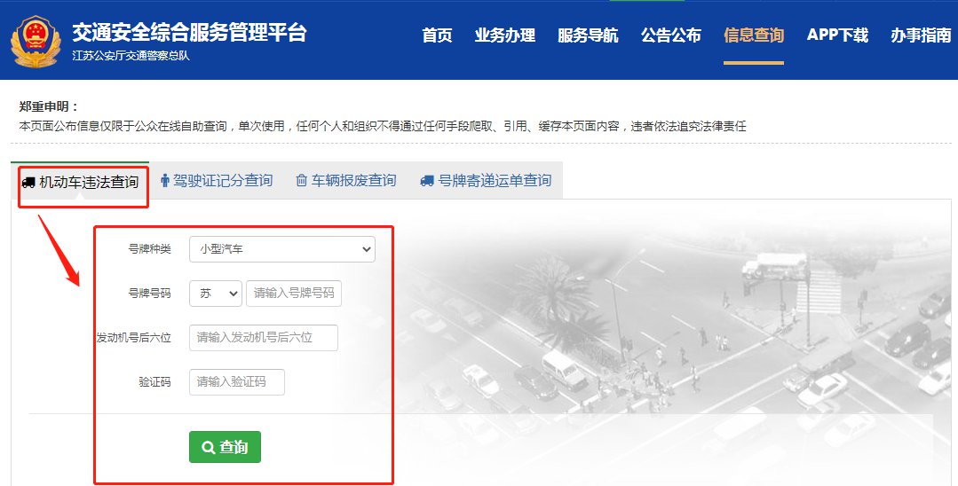Go to 首页 in the navigation bar

pos(437,35)
